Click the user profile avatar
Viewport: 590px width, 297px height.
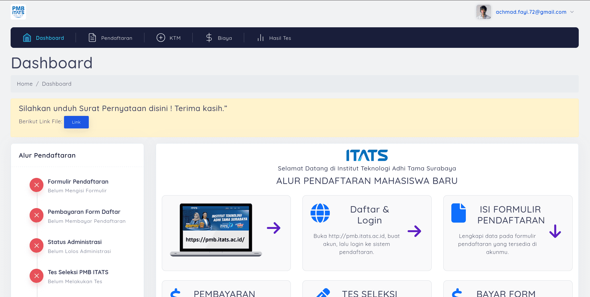click(484, 12)
